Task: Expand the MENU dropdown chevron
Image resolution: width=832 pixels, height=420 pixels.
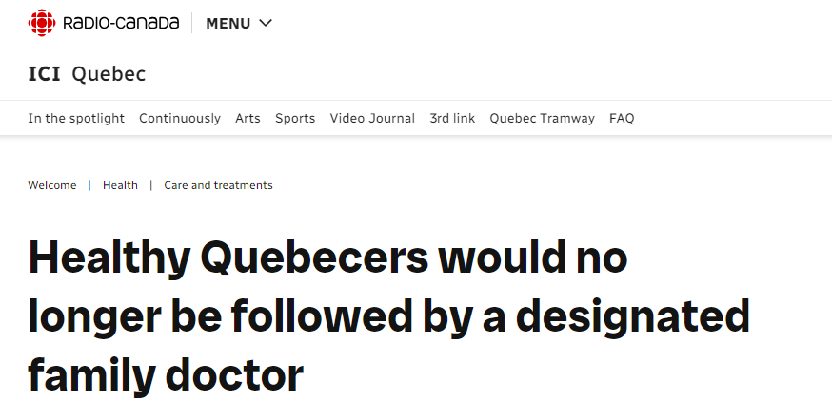Action: click(x=266, y=23)
